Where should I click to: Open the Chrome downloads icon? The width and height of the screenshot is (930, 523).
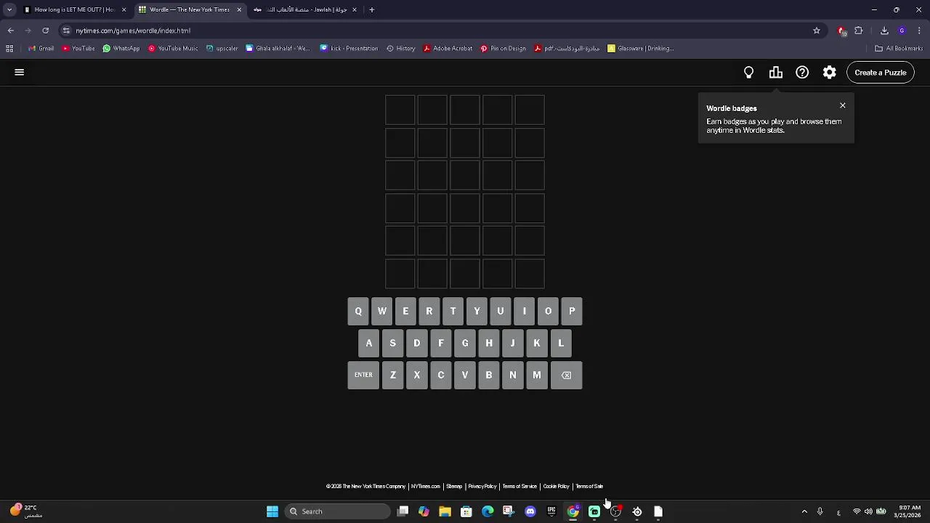[884, 31]
